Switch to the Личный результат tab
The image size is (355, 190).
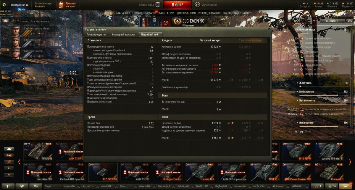(96, 35)
